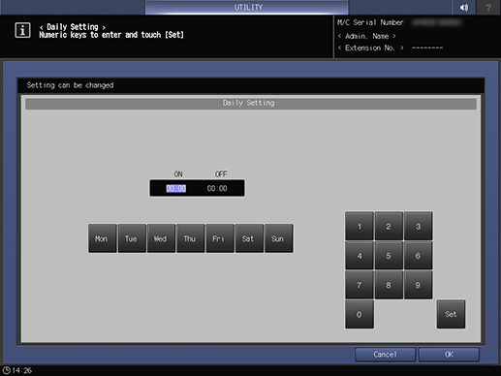Image resolution: width=501 pixels, height=376 pixels.
Task: Click the Cancel button
Action: tap(385, 355)
